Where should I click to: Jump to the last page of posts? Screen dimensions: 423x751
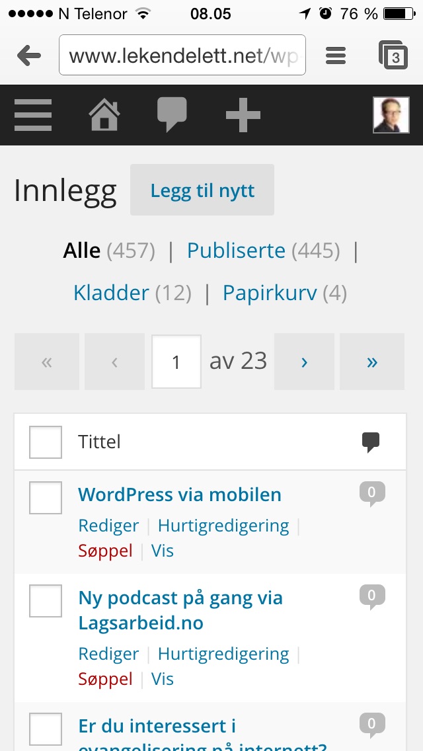(372, 362)
